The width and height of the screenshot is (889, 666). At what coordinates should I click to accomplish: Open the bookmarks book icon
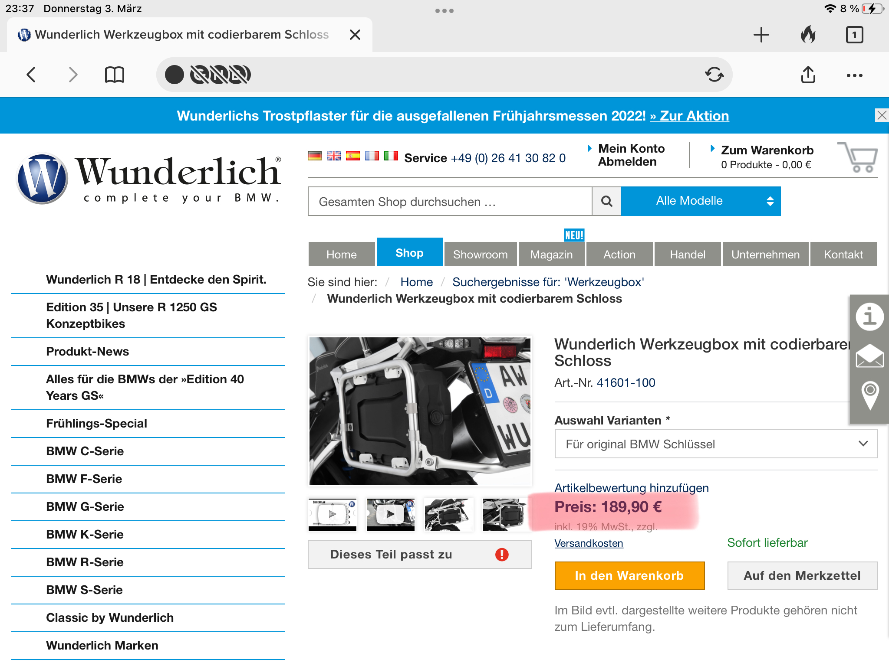pos(115,75)
